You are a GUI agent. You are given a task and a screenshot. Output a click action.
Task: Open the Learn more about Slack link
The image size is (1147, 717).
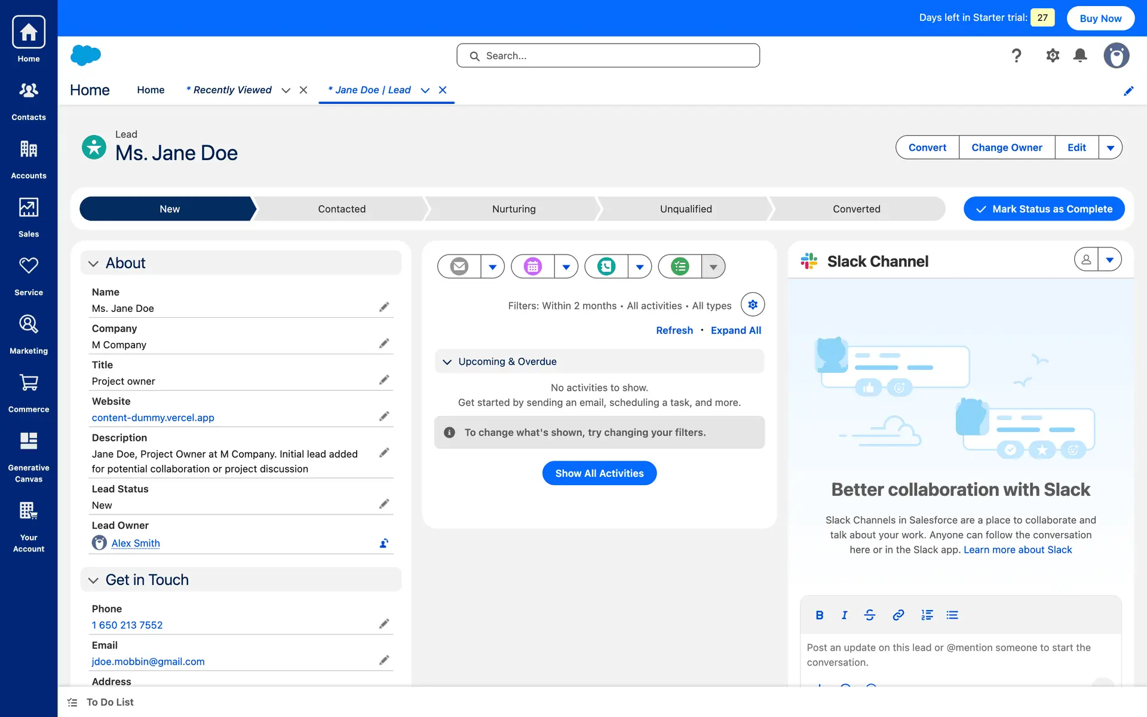click(1017, 550)
